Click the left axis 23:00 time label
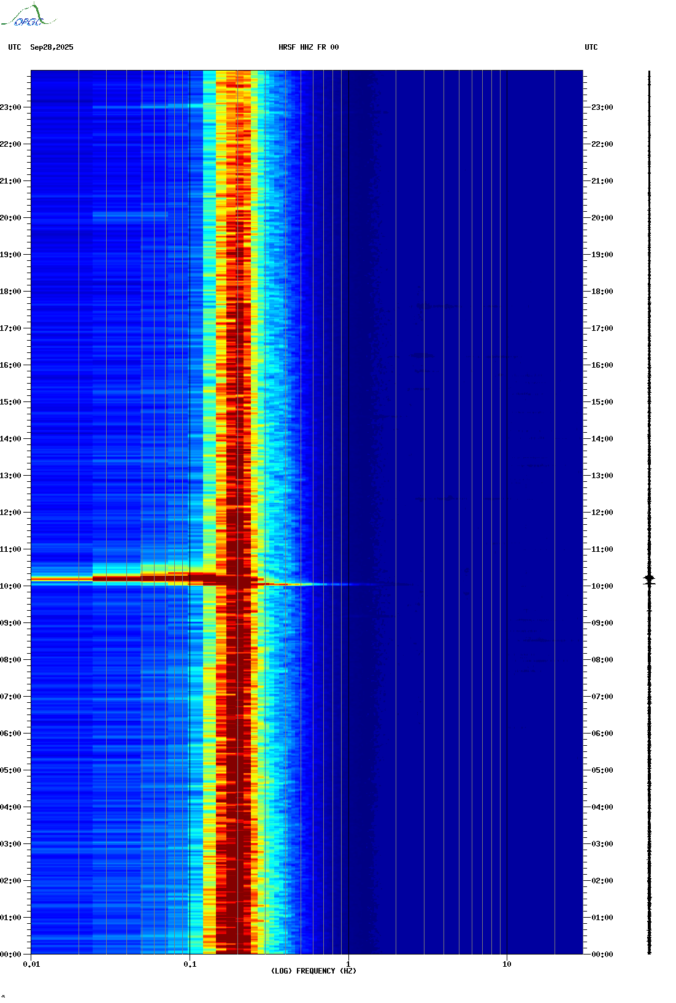 tap(10, 107)
